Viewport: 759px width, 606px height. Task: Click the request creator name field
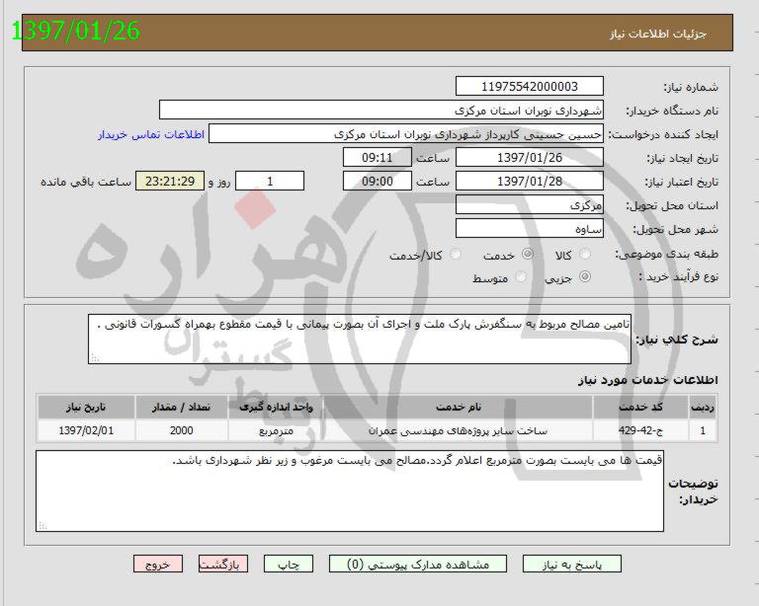[406, 134]
